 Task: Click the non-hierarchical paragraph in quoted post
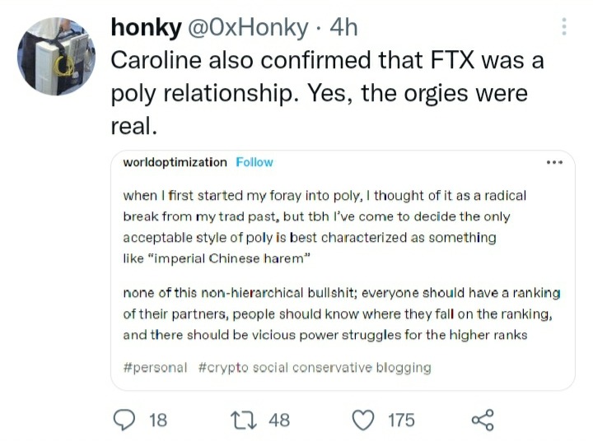click(341, 313)
